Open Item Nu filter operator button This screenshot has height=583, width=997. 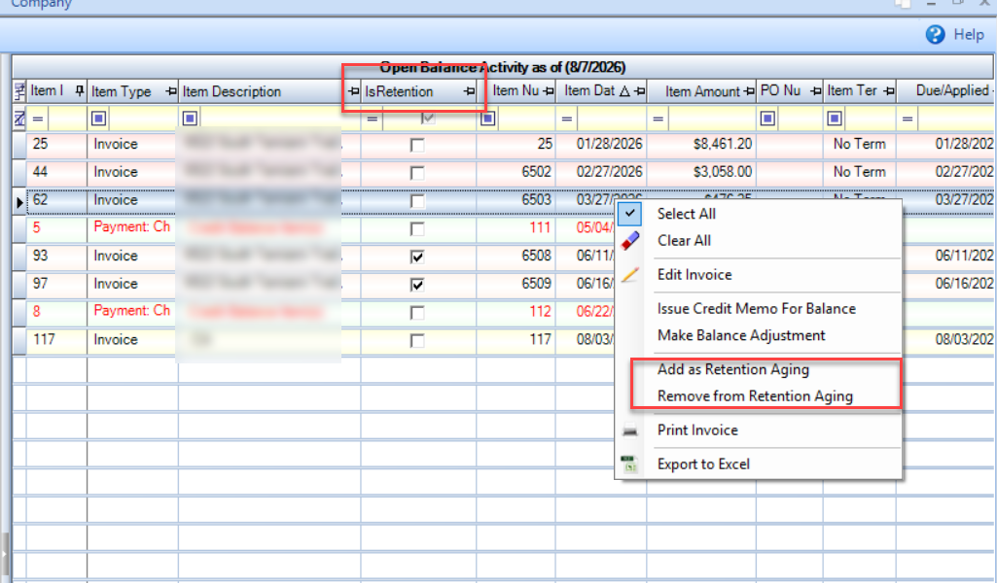click(487, 119)
